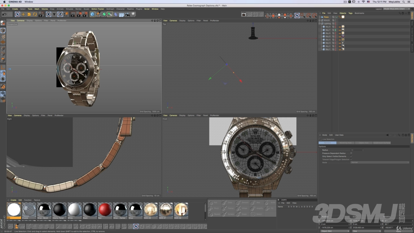Image resolution: width=414 pixels, height=233 pixels.
Task: Click the Deformer icon in toolbar
Action: [116, 14]
